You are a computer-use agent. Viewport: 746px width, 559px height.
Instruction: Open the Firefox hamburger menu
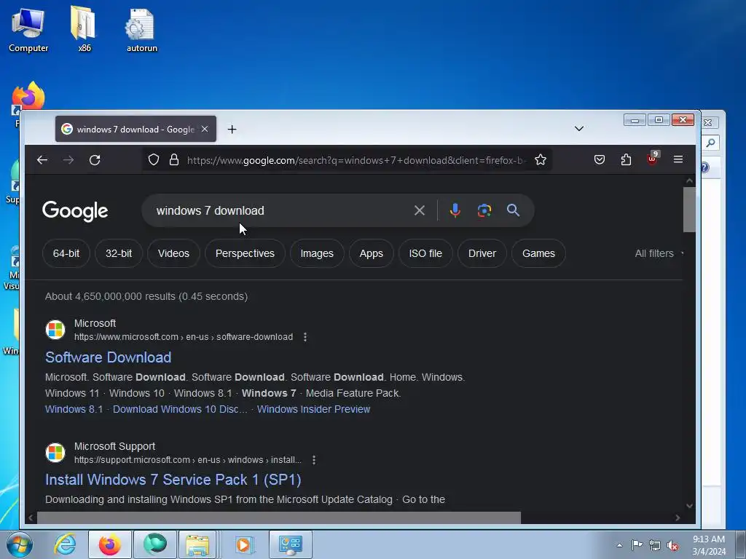[678, 159]
